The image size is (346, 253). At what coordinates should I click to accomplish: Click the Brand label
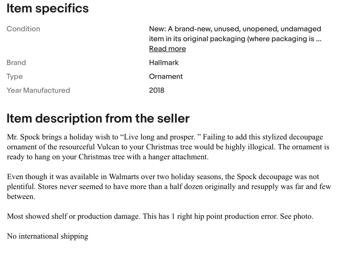pos(16,62)
